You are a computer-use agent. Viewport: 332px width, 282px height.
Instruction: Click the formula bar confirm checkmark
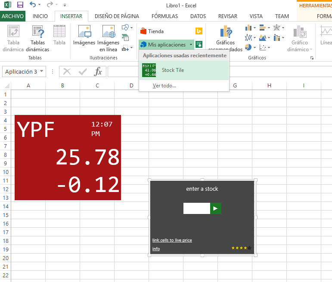pos(83,71)
